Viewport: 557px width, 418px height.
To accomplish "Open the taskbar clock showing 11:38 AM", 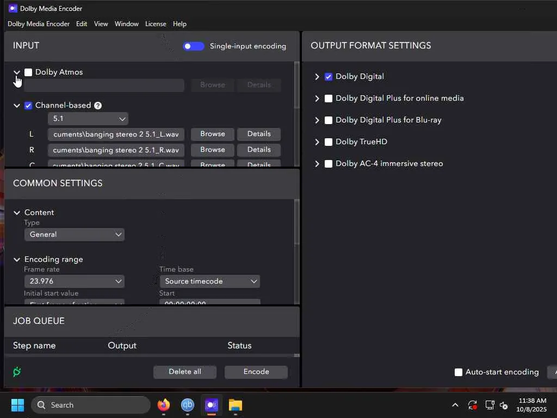I will coord(531,405).
